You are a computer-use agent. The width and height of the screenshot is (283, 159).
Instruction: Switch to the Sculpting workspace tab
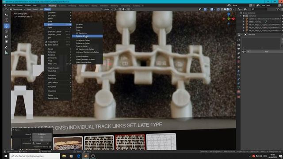pyautogui.click(x=62, y=6)
